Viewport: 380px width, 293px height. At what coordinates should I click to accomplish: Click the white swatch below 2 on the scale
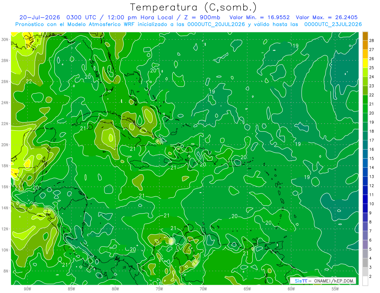[x=365, y=281]
